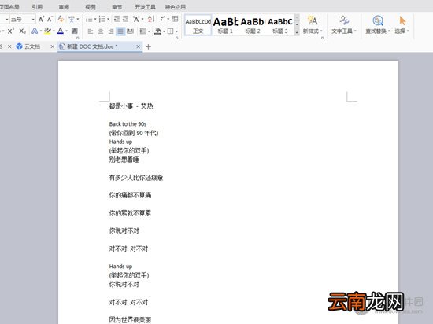This screenshot has height=324, width=433.
Task: Apply distributed alignment
Action: (131, 31)
